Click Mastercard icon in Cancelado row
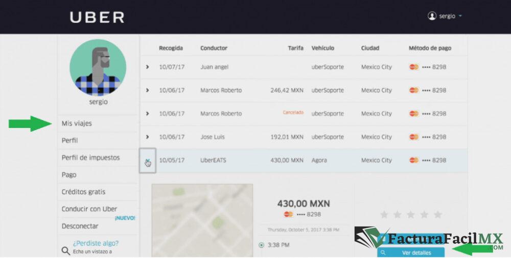This screenshot has width=511, height=258. [x=414, y=114]
